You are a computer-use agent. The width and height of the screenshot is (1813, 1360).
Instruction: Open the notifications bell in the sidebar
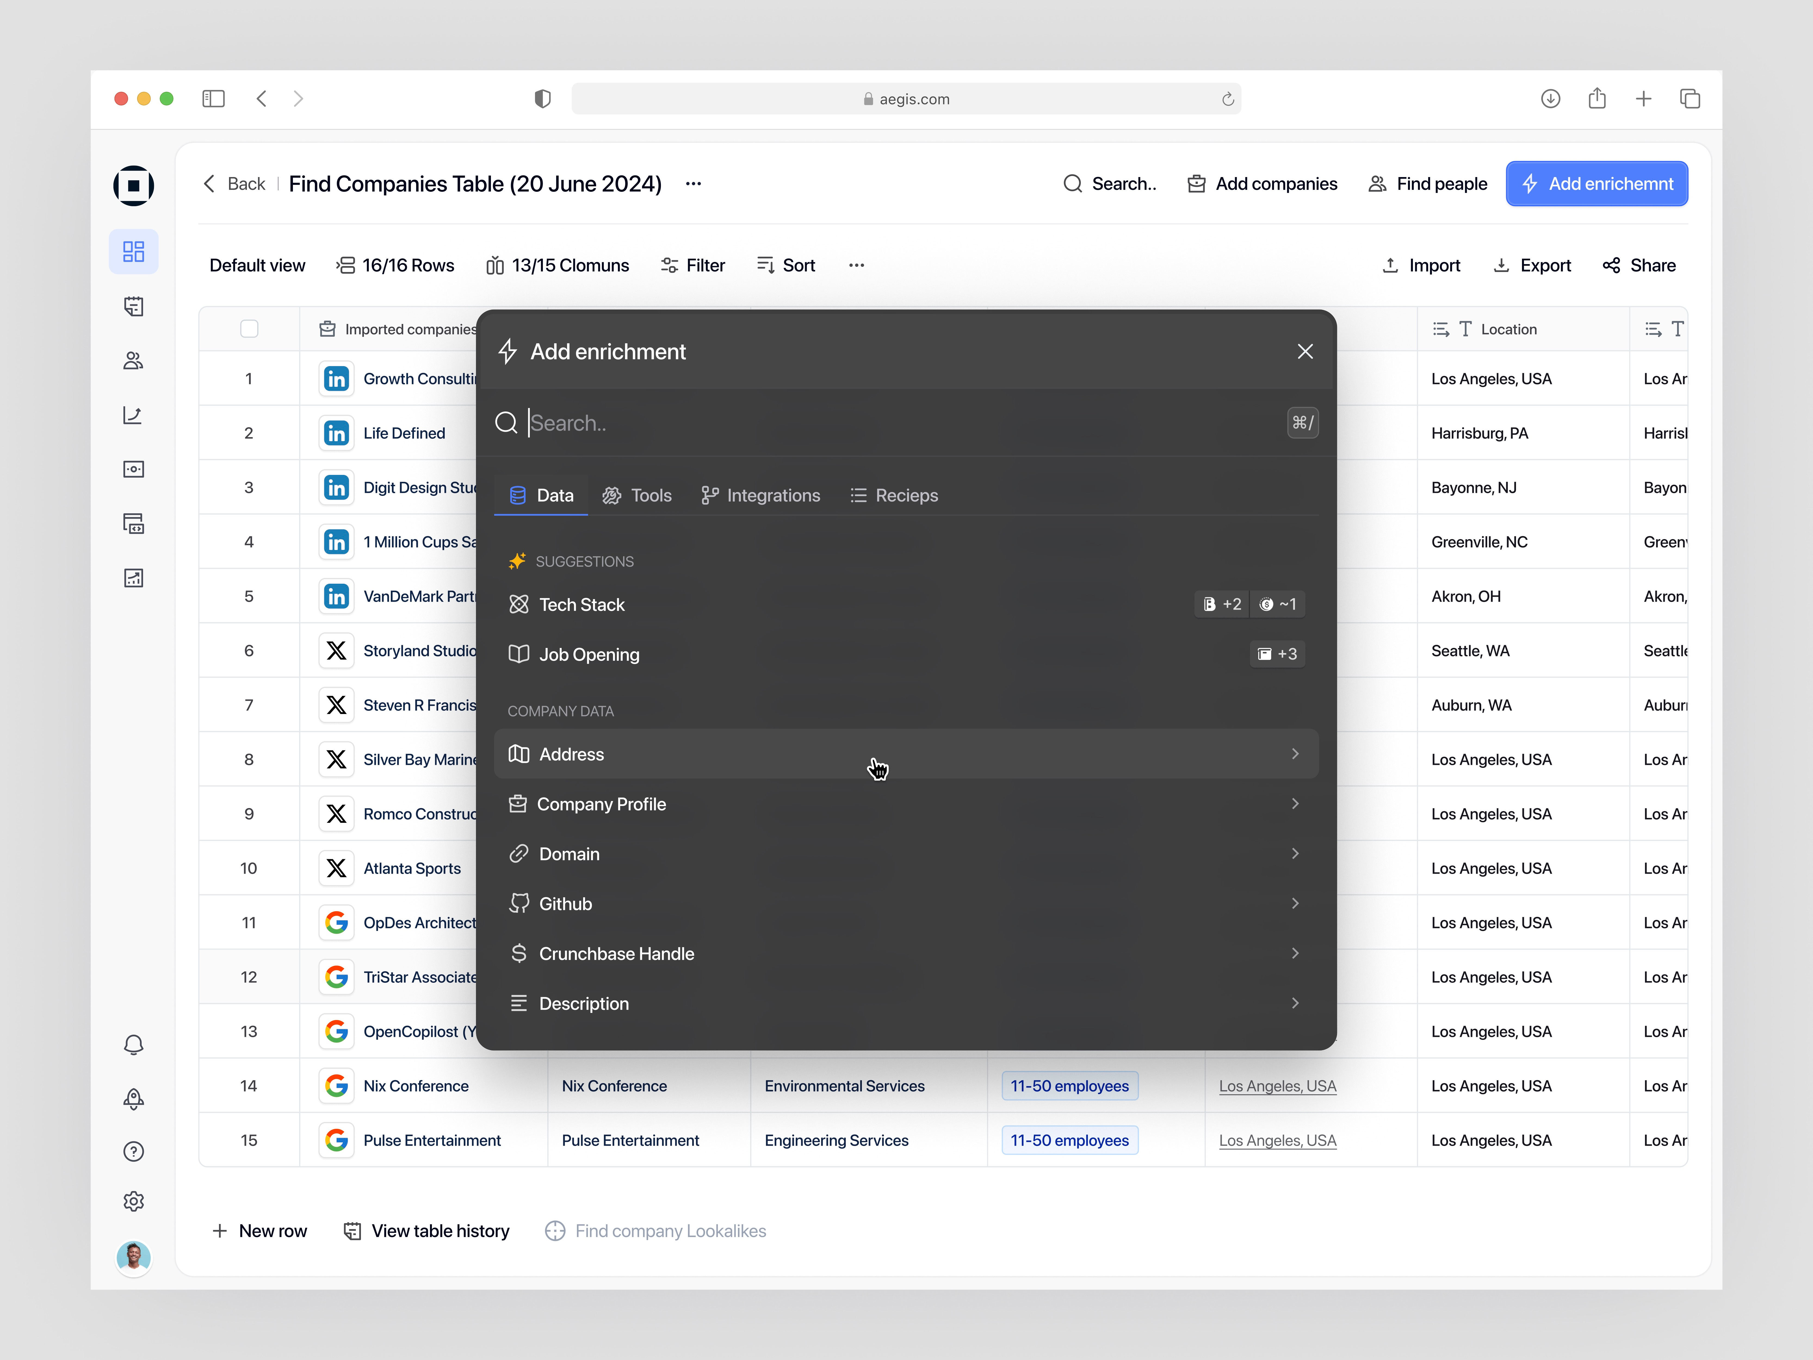click(x=134, y=1044)
